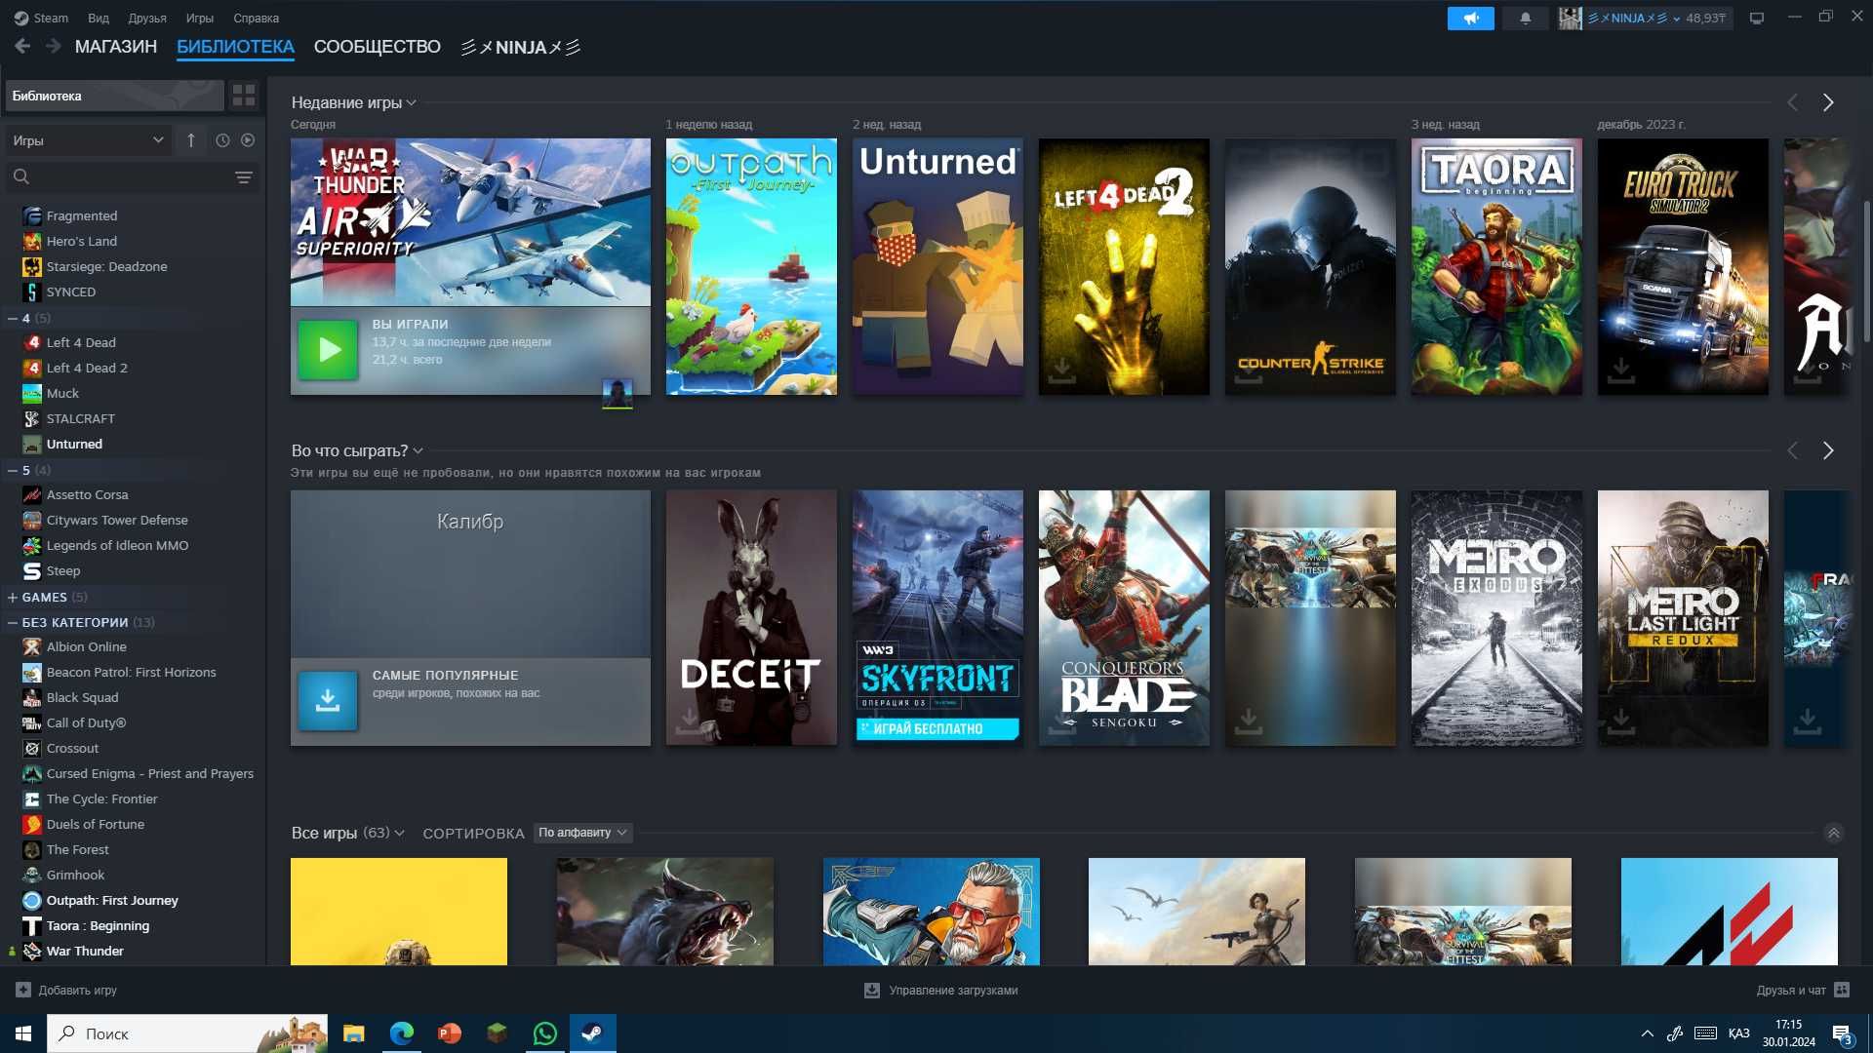This screenshot has height=1053, width=1873.
Task: Click the announcements megaphone button
Action: point(1470,18)
